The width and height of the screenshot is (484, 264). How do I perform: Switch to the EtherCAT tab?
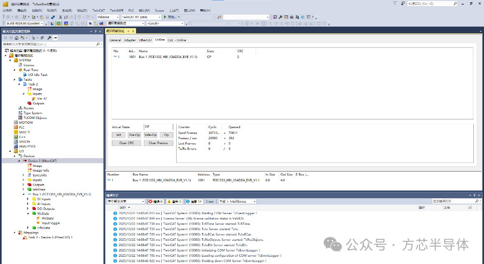click(145, 40)
